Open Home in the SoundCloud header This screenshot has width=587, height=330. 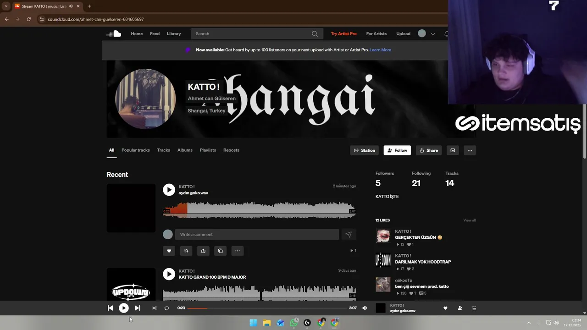point(137,33)
